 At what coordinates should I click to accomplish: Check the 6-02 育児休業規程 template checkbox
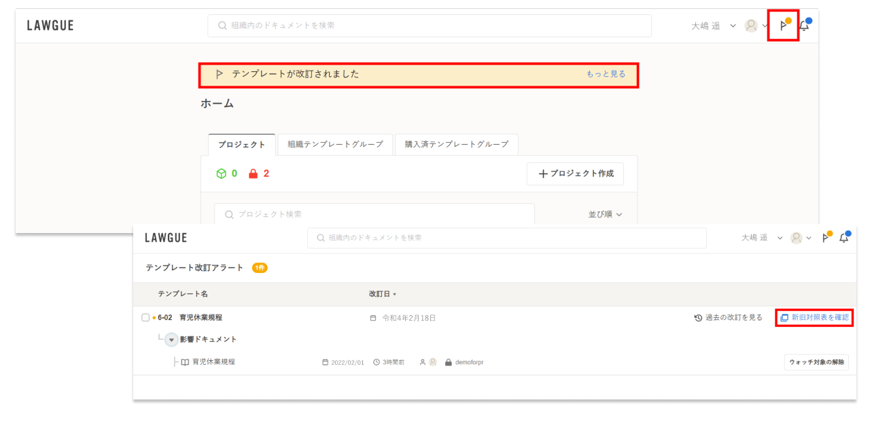tap(145, 317)
